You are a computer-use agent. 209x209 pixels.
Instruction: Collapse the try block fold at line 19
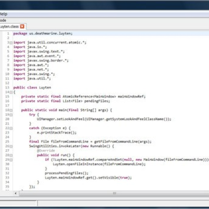tap(11, 115)
